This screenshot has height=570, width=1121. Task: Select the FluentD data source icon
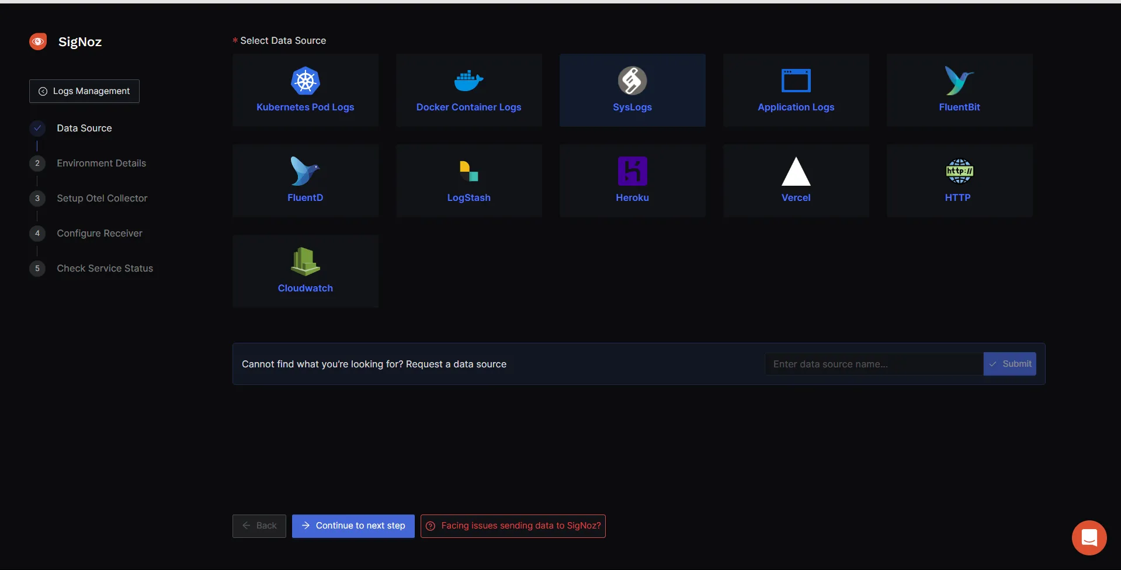(x=305, y=172)
